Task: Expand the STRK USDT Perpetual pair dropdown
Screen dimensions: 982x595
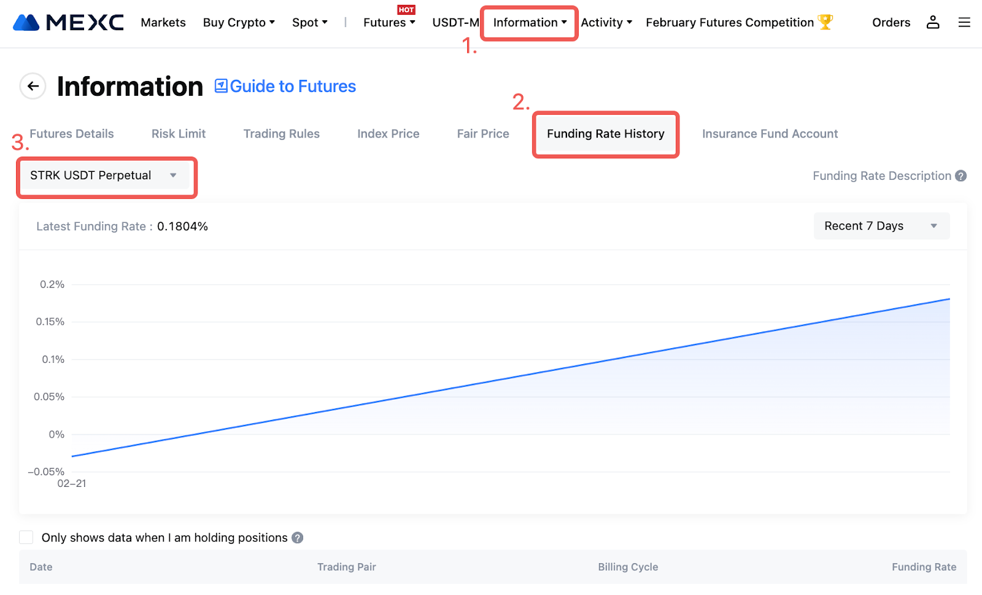Action: (103, 176)
